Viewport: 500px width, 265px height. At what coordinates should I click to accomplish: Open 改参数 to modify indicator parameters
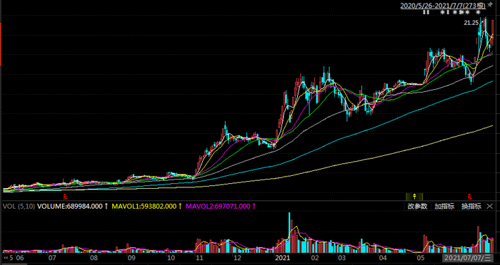417,206
